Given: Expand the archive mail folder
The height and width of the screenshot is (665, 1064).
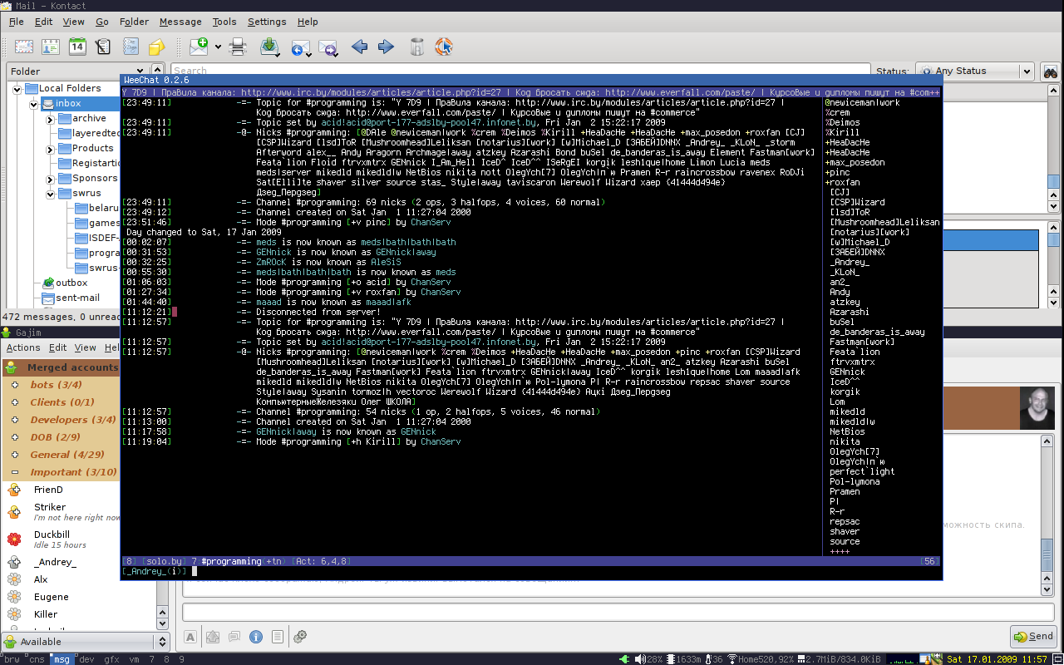Looking at the screenshot, I should (51, 119).
